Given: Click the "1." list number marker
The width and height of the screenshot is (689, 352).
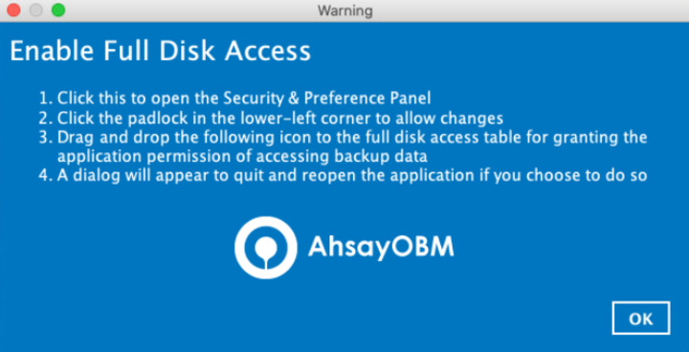Looking at the screenshot, I should (x=45, y=98).
